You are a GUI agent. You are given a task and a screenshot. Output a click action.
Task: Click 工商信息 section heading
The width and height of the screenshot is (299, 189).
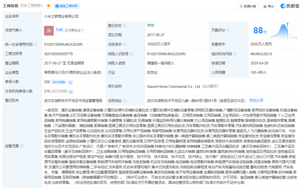pyautogui.click(x=10, y=6)
